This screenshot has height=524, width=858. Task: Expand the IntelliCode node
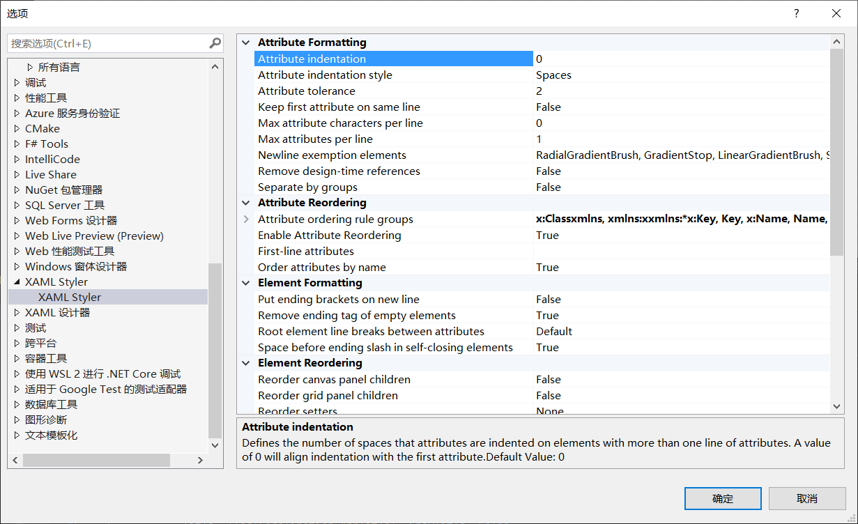point(17,160)
